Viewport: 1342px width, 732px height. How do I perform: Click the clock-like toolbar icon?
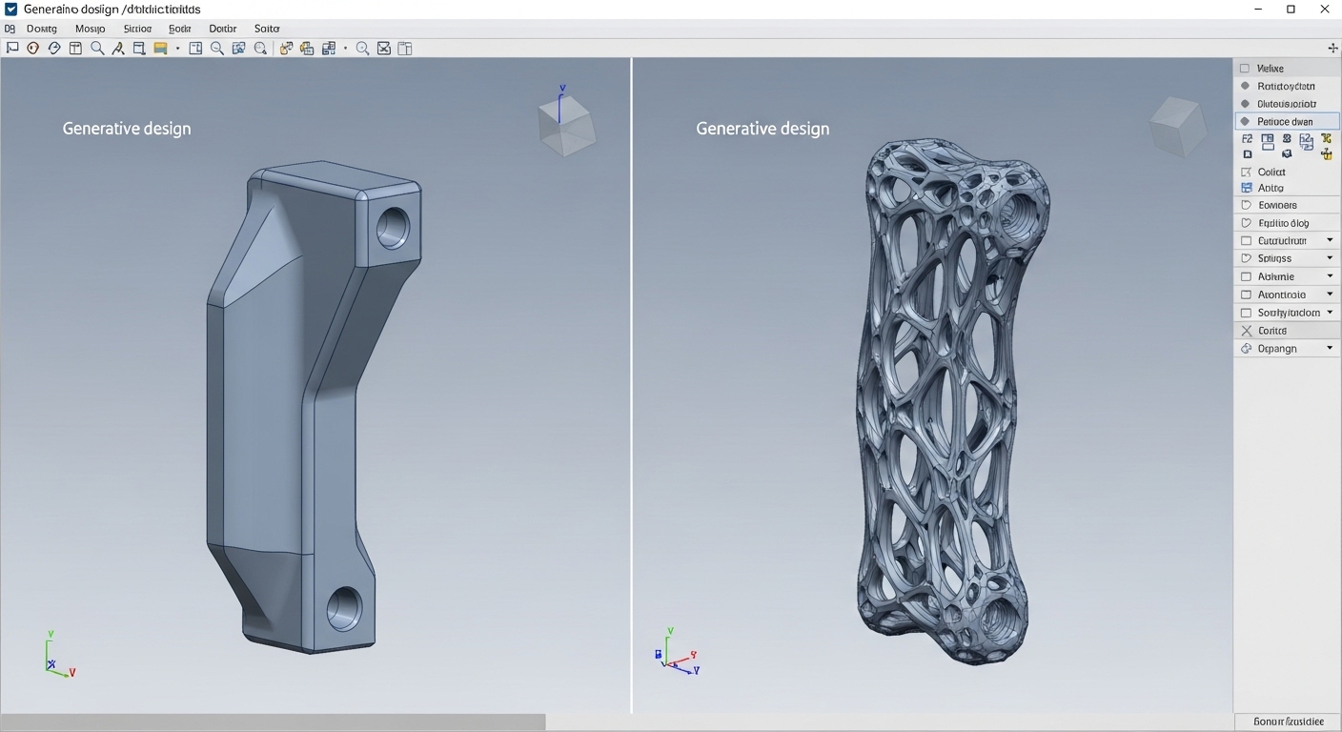(x=54, y=48)
